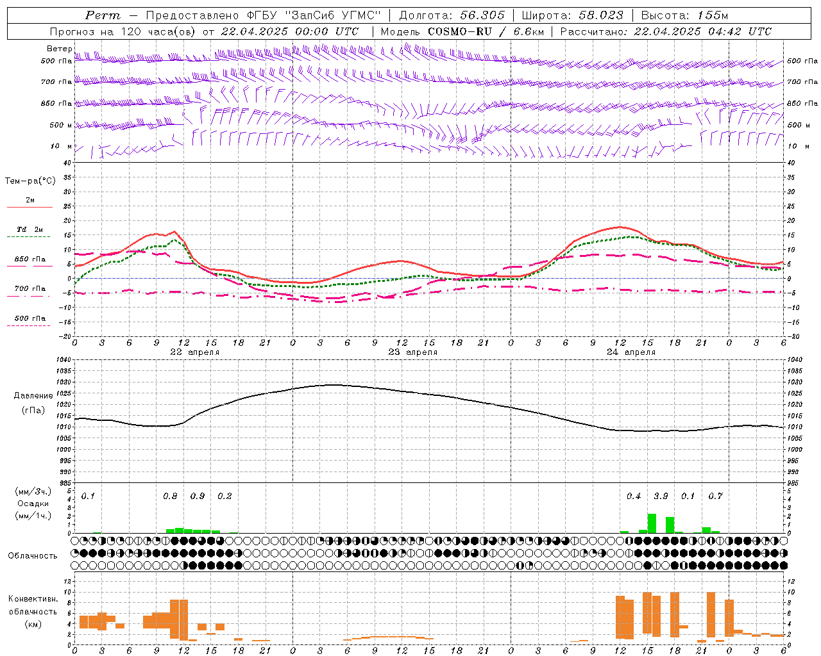The width and height of the screenshot is (821, 656).
Task: Select the "Широта: 58.023" latitude value
Action: tap(572, 15)
